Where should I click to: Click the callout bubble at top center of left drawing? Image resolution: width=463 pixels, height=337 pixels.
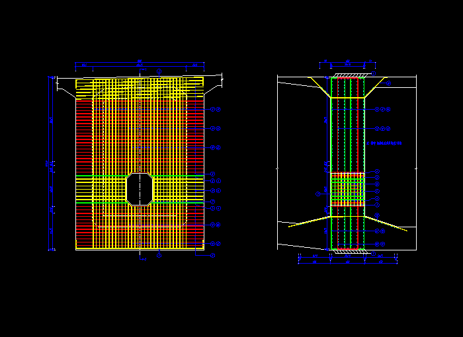[159, 71]
